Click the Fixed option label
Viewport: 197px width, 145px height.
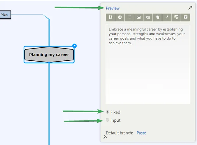115,112
